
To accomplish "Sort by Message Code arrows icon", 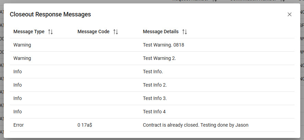I will pos(116,32).
